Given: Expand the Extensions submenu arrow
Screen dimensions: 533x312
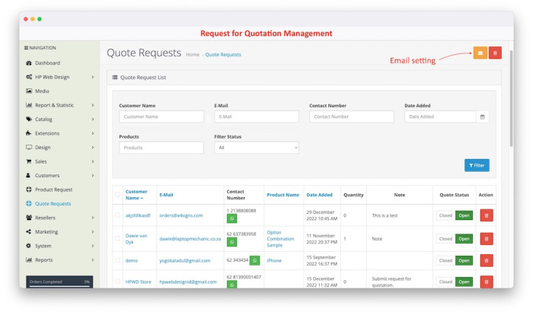Looking at the screenshot, I should [x=92, y=133].
